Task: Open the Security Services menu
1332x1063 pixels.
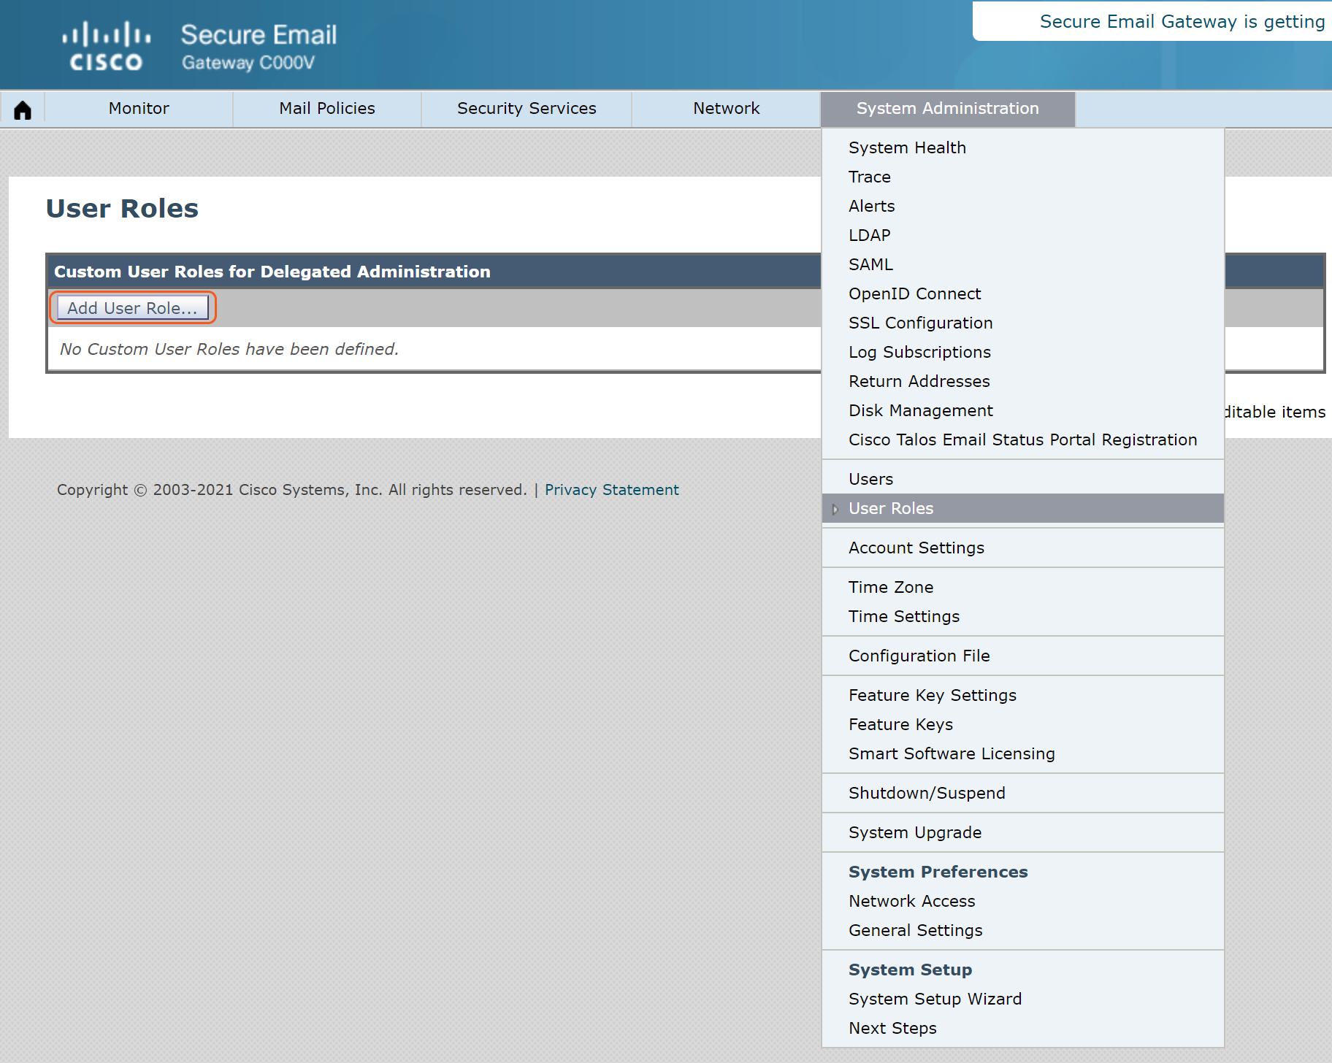Action: click(x=526, y=109)
